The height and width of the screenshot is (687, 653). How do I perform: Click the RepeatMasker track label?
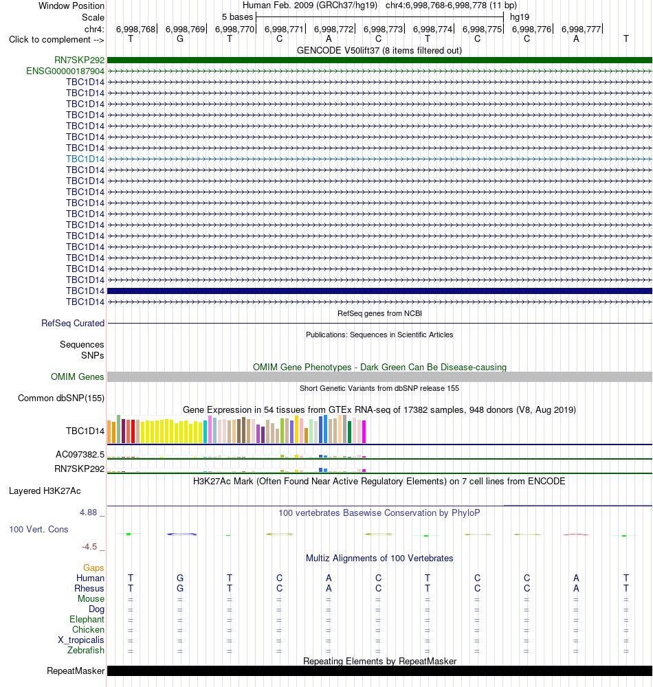coord(76,671)
